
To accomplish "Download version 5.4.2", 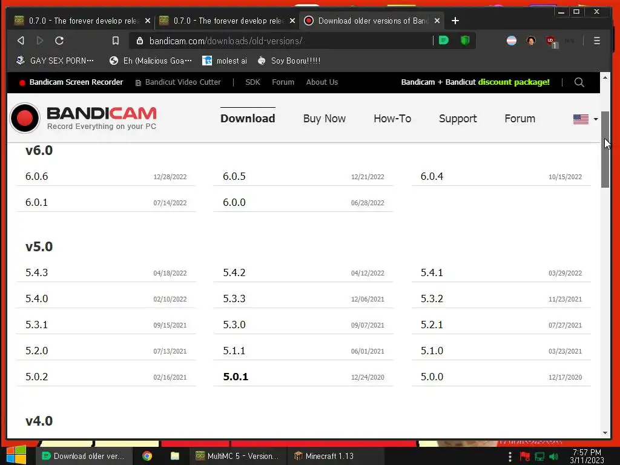I will tap(234, 273).
